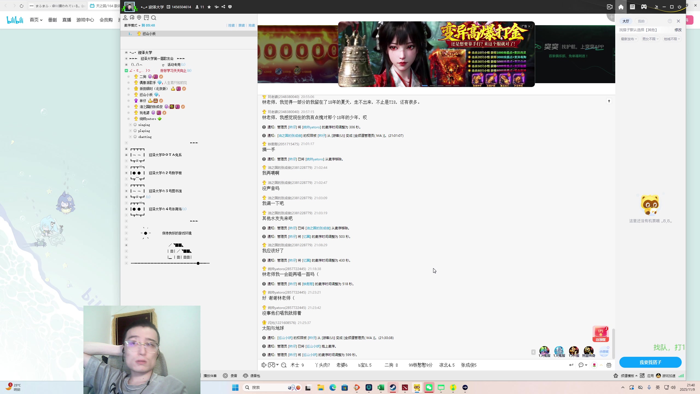Click the 我要找搭子 button
The width and height of the screenshot is (700, 394).
pos(650,362)
